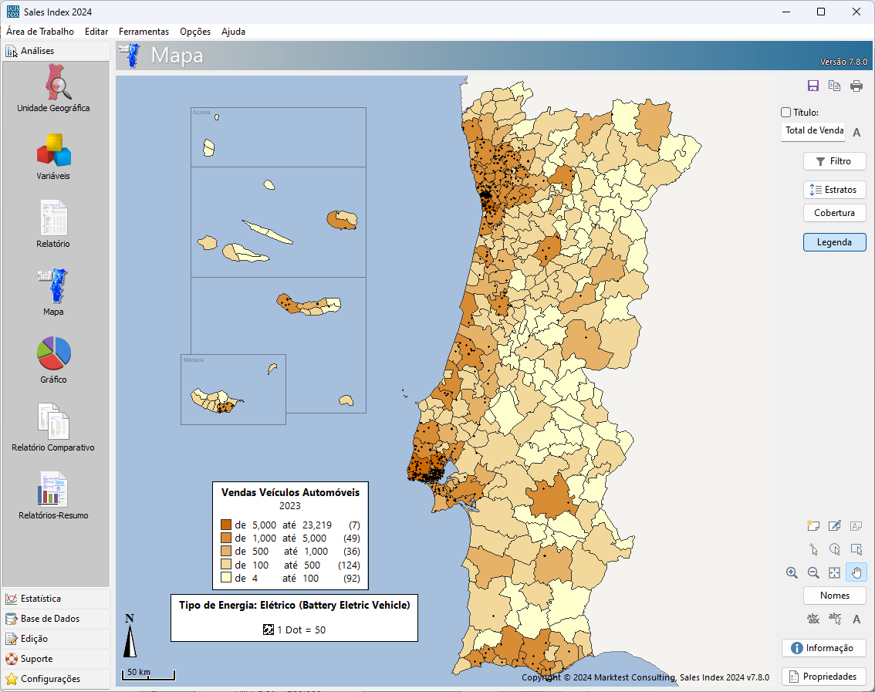
Task: Click the Filtro button
Action: [834, 161]
